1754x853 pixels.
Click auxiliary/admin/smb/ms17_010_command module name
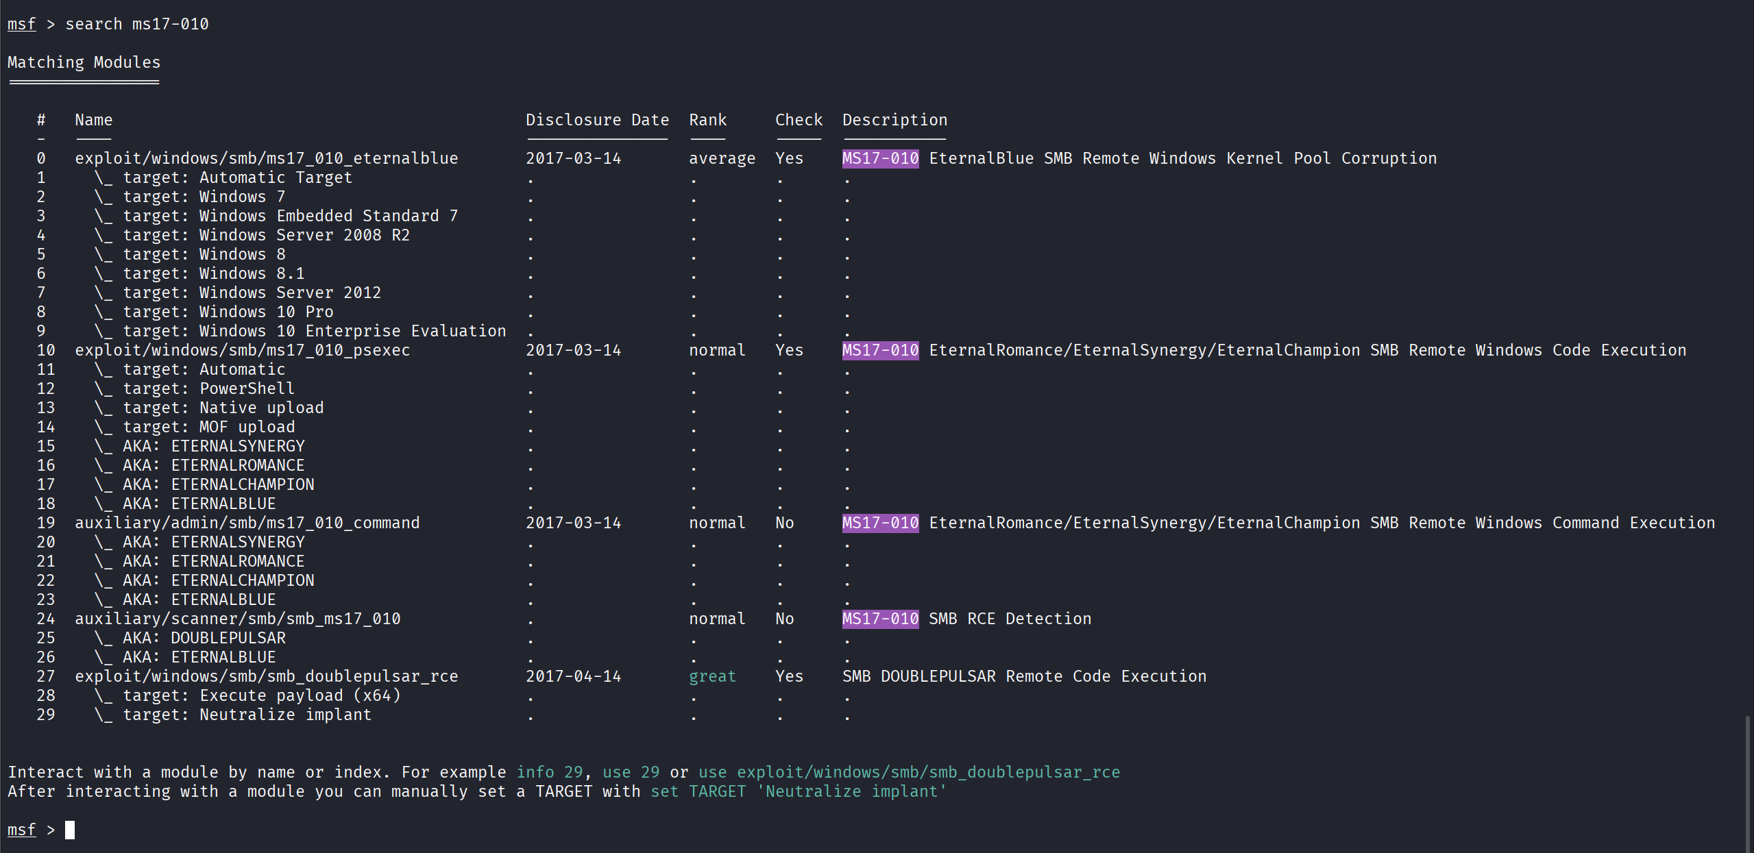(x=247, y=523)
